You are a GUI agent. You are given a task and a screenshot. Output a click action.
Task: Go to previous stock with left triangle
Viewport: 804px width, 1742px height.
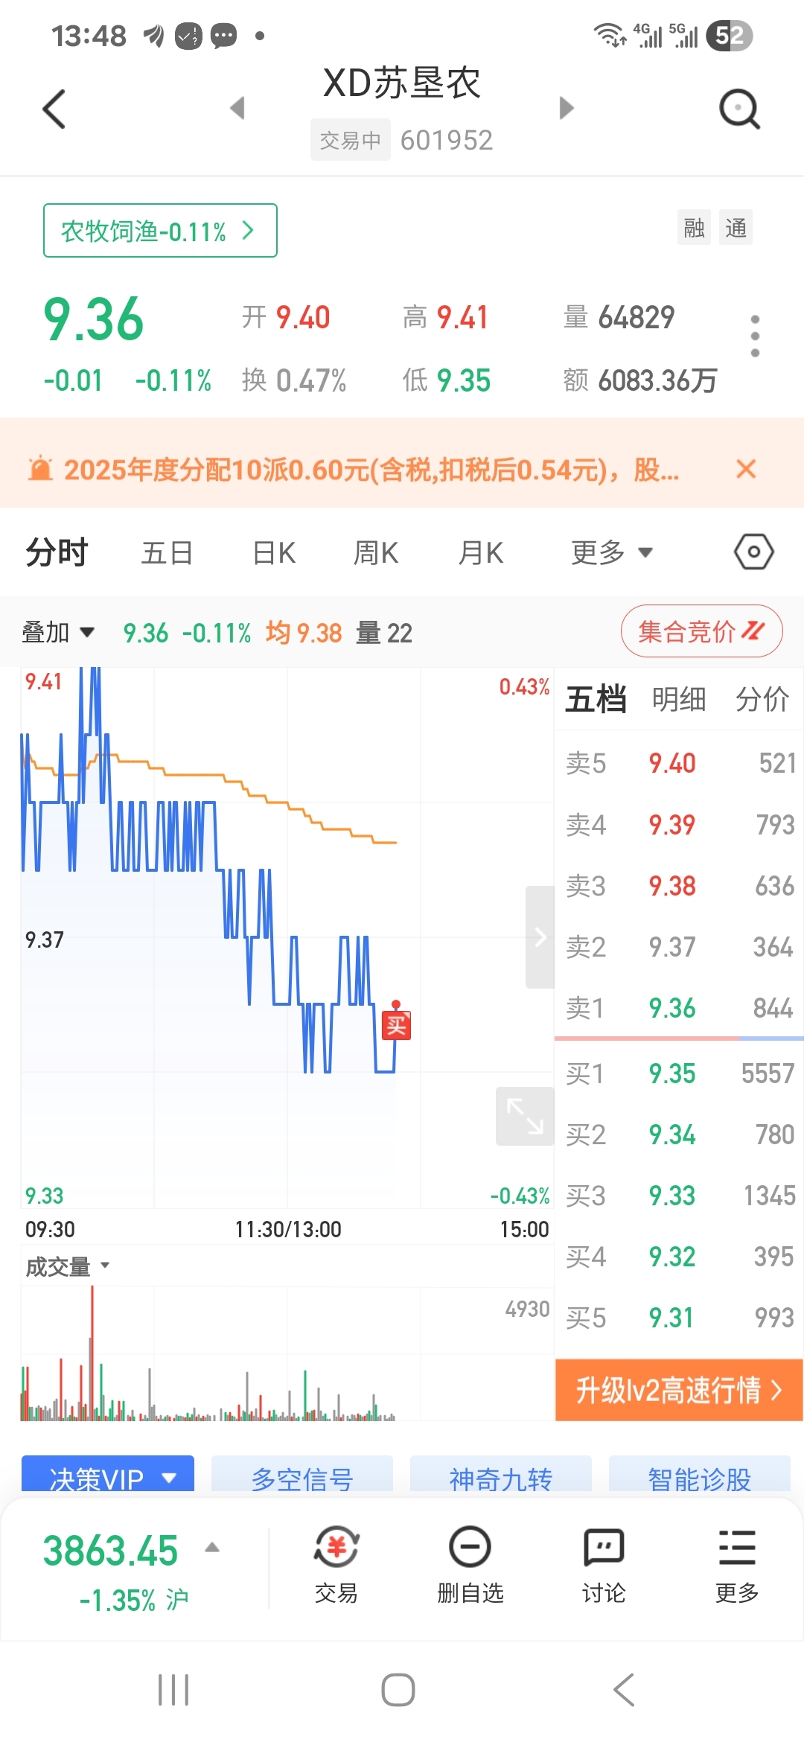[x=237, y=108]
